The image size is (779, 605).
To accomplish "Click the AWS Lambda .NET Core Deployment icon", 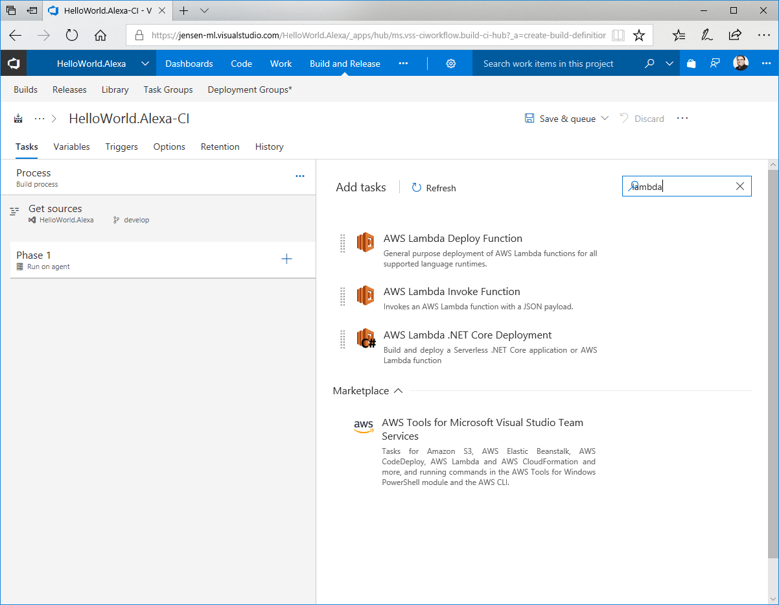I will tap(366, 339).
